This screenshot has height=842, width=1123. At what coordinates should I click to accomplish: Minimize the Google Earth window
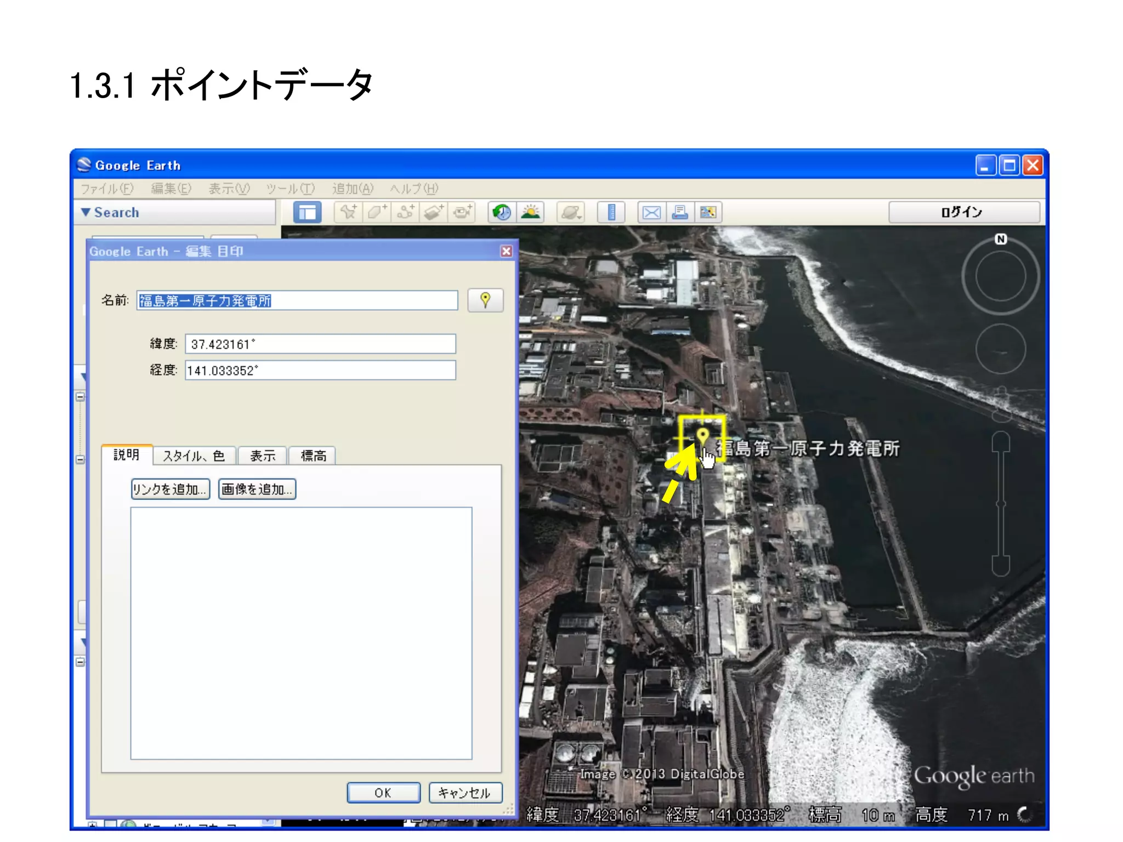click(x=985, y=165)
